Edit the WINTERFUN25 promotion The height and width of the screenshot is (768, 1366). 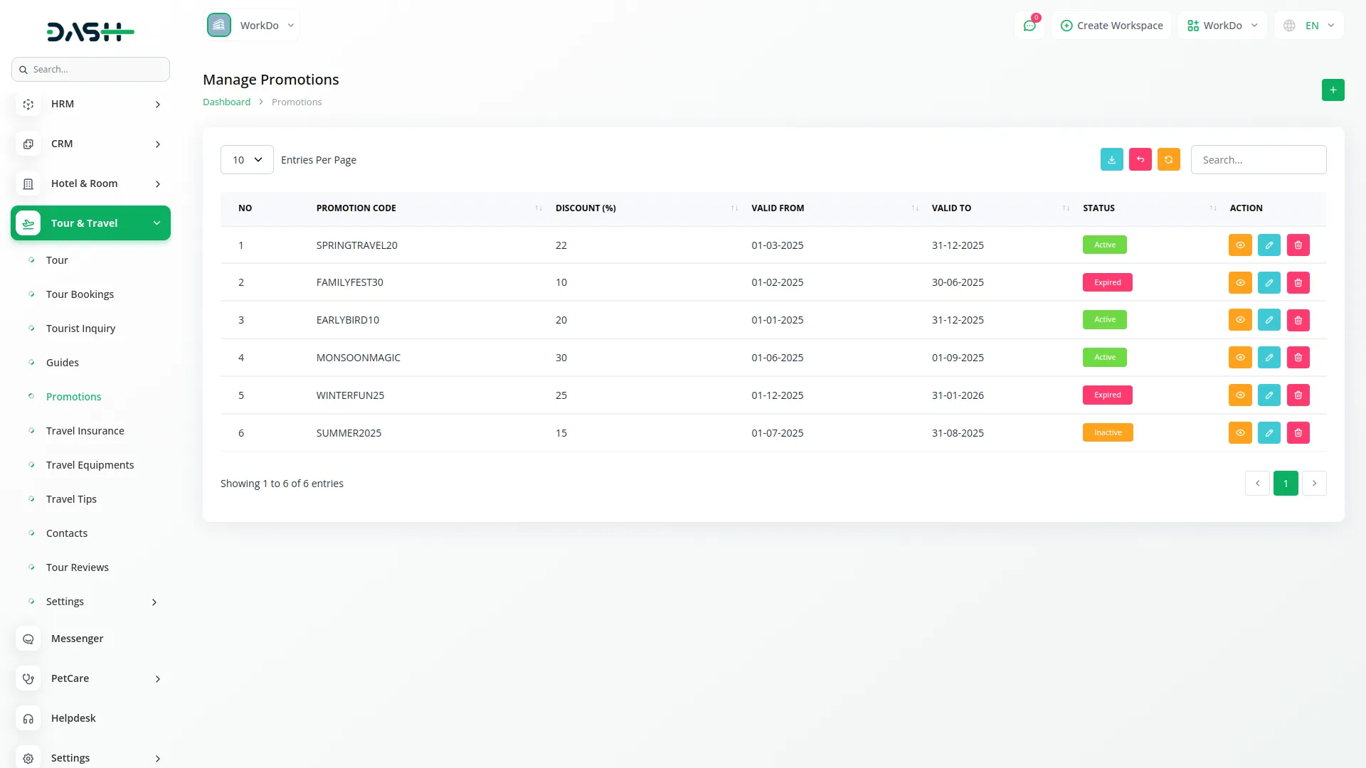coord(1269,395)
